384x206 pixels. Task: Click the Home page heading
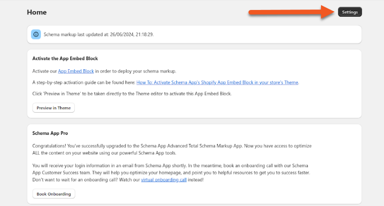37,12
